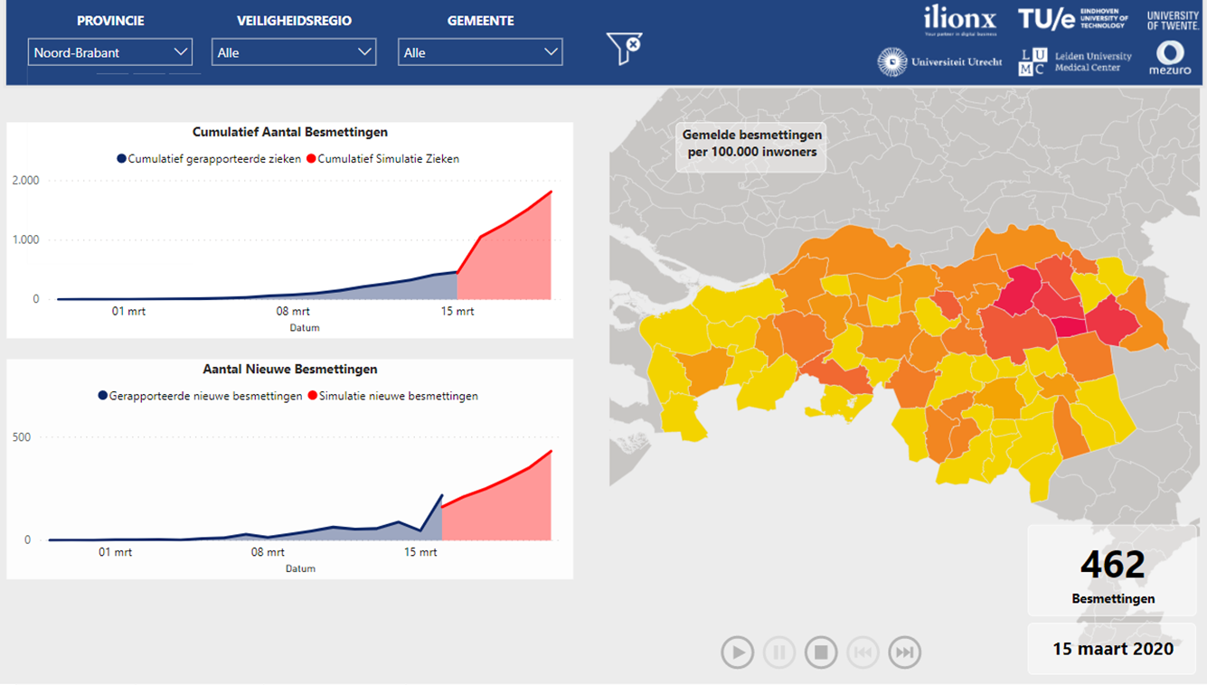Pause the map animation

pyautogui.click(x=779, y=652)
